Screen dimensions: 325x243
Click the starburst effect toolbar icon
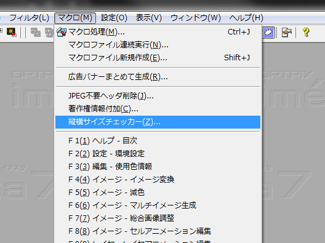point(12,33)
